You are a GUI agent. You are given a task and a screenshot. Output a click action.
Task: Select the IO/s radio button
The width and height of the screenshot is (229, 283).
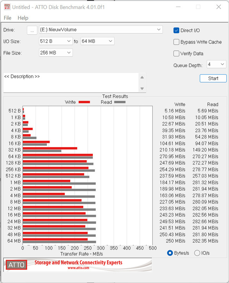click(197, 253)
